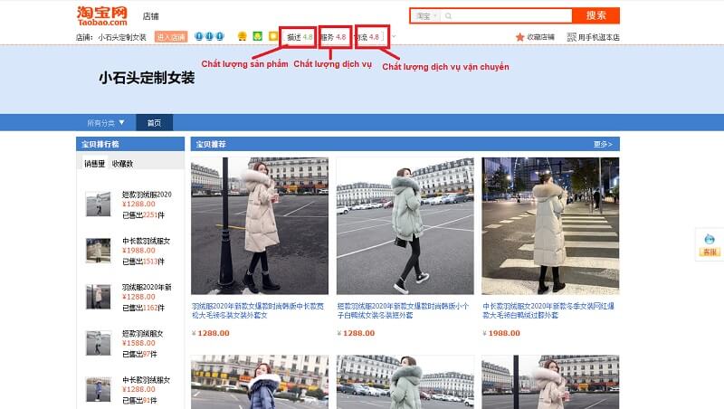The height and width of the screenshot is (409, 724).
Task: Open ranking item titled 羽绒服2020年新
Action: 147,287
